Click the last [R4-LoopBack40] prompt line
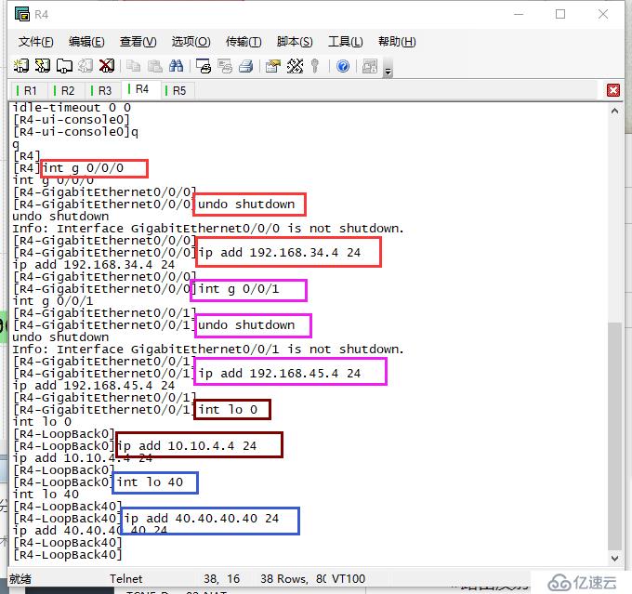Viewport: 632px width, 594px height. point(67,555)
